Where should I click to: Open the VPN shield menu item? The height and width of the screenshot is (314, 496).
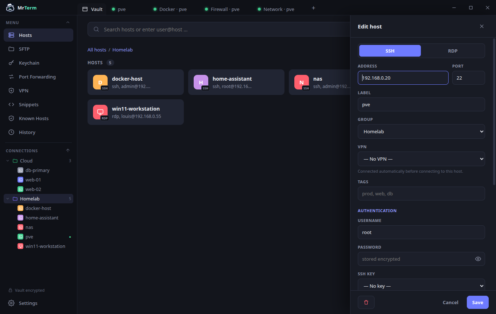pos(38,91)
